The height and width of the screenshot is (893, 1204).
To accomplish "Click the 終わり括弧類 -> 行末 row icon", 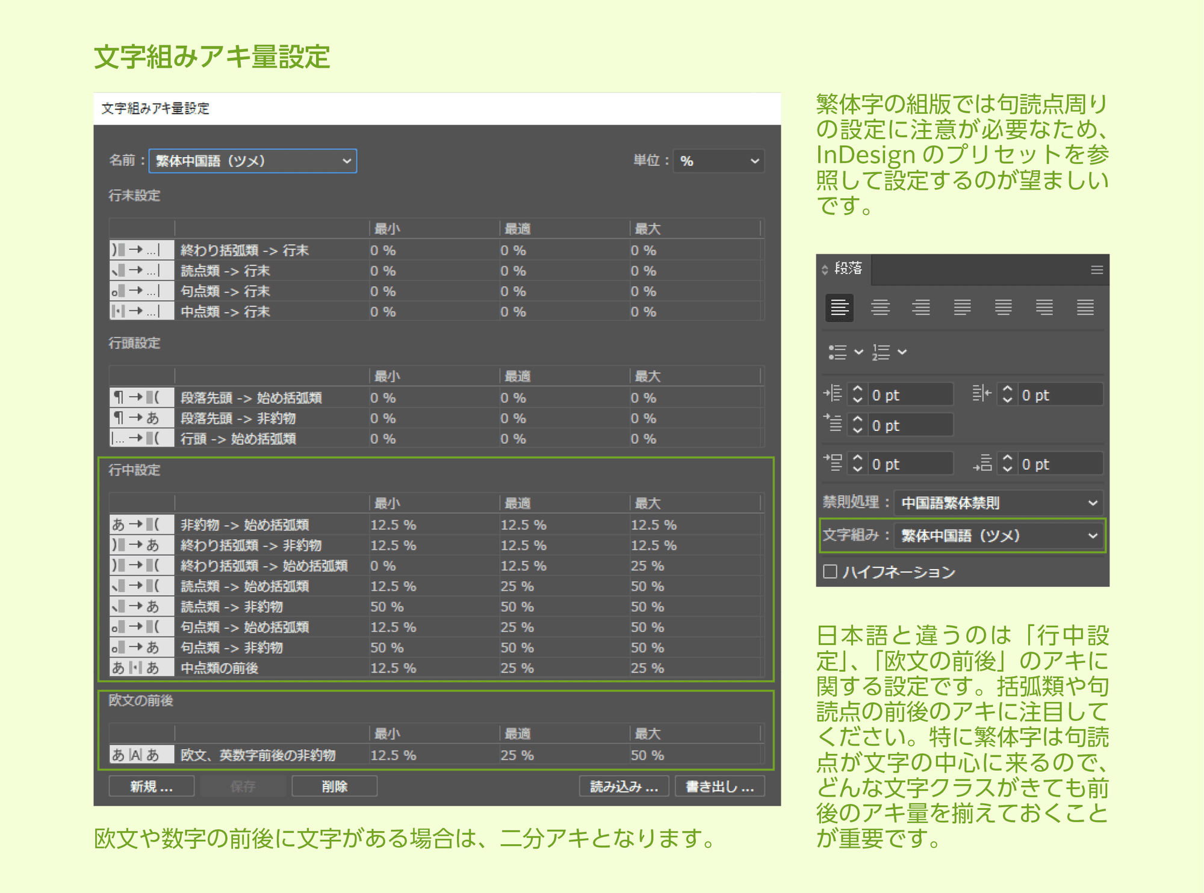I will 141,250.
